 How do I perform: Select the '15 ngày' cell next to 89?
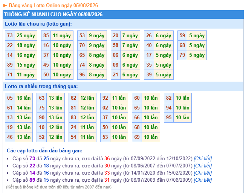[26, 65]
